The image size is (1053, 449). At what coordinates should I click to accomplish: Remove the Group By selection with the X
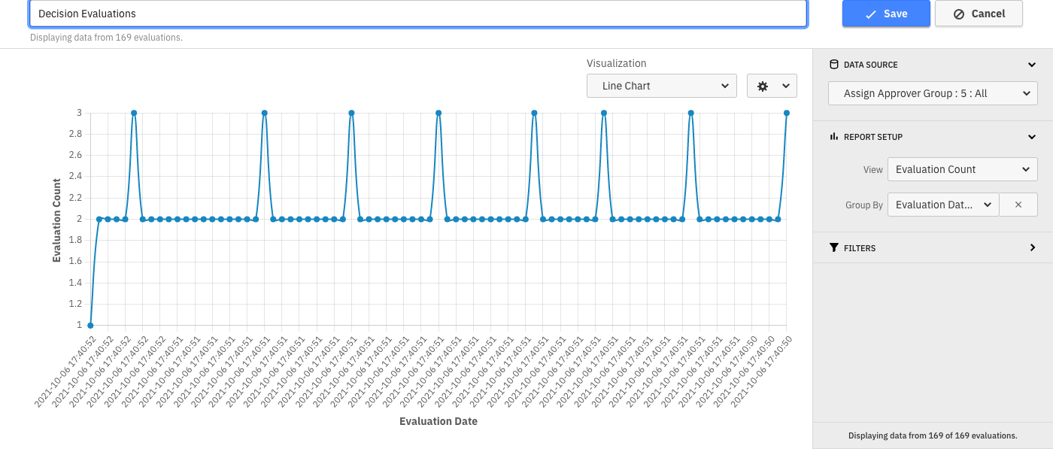point(1018,205)
